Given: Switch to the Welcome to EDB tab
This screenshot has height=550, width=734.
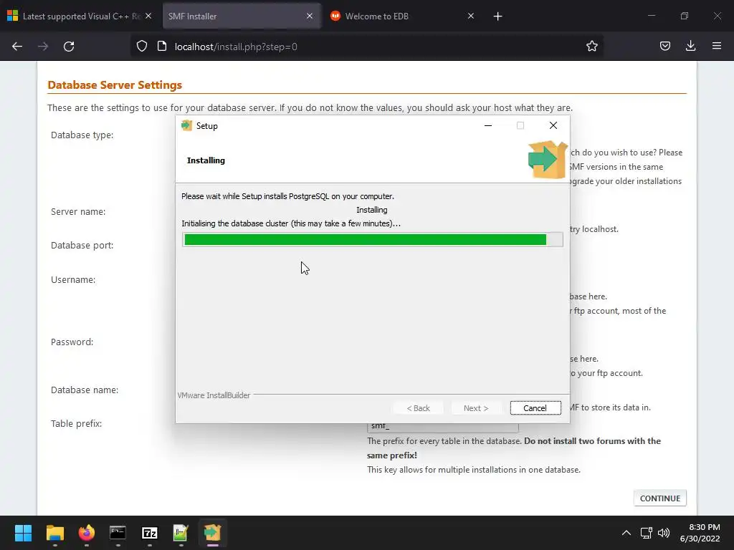Looking at the screenshot, I should tap(403, 16).
